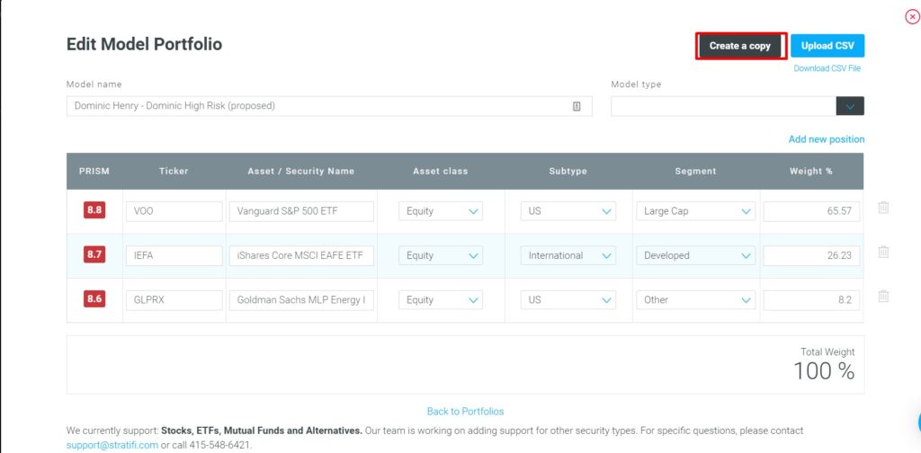Open the Model type dropdown

tap(850, 106)
